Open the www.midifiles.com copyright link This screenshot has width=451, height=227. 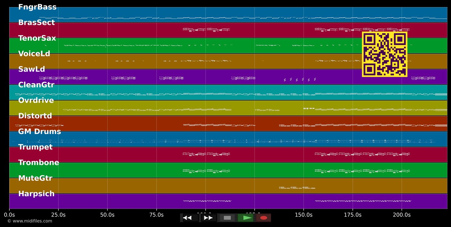29,221
